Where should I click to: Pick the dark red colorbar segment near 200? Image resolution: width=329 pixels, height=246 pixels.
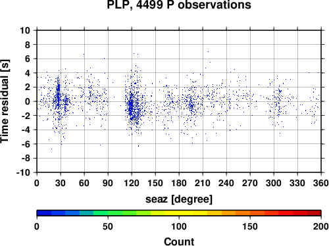pyautogui.click(x=314, y=213)
